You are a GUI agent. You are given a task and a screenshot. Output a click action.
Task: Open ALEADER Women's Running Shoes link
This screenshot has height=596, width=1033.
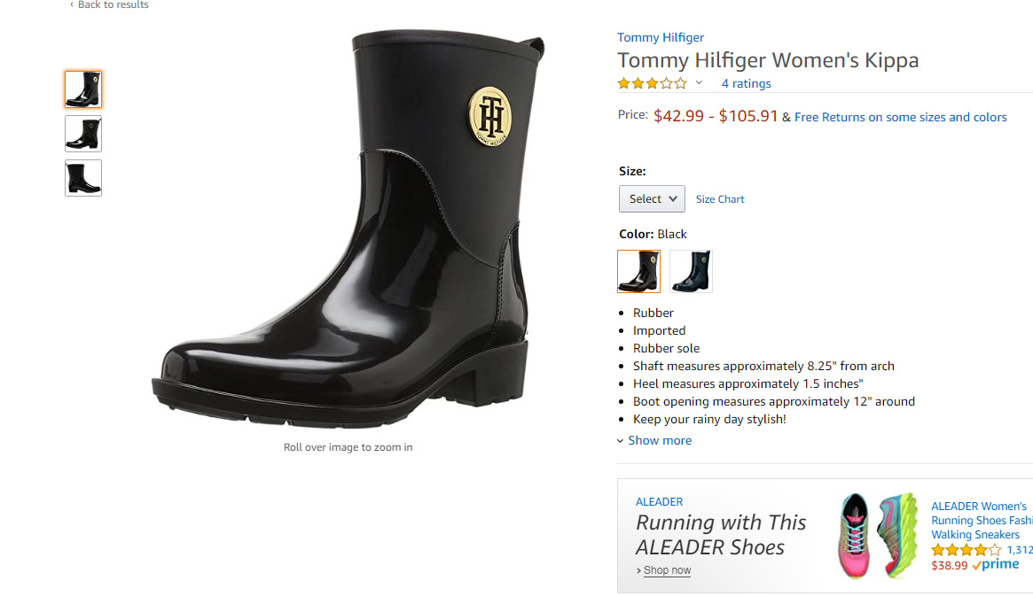point(980,521)
